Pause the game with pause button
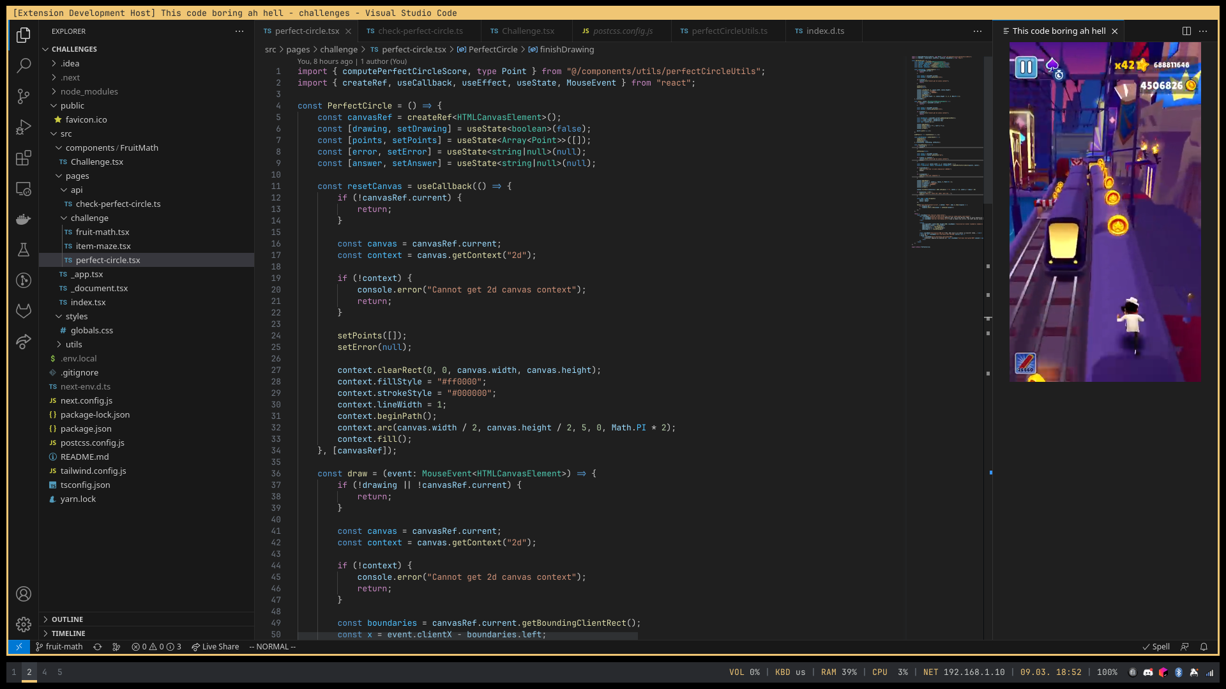 pos(1026,67)
